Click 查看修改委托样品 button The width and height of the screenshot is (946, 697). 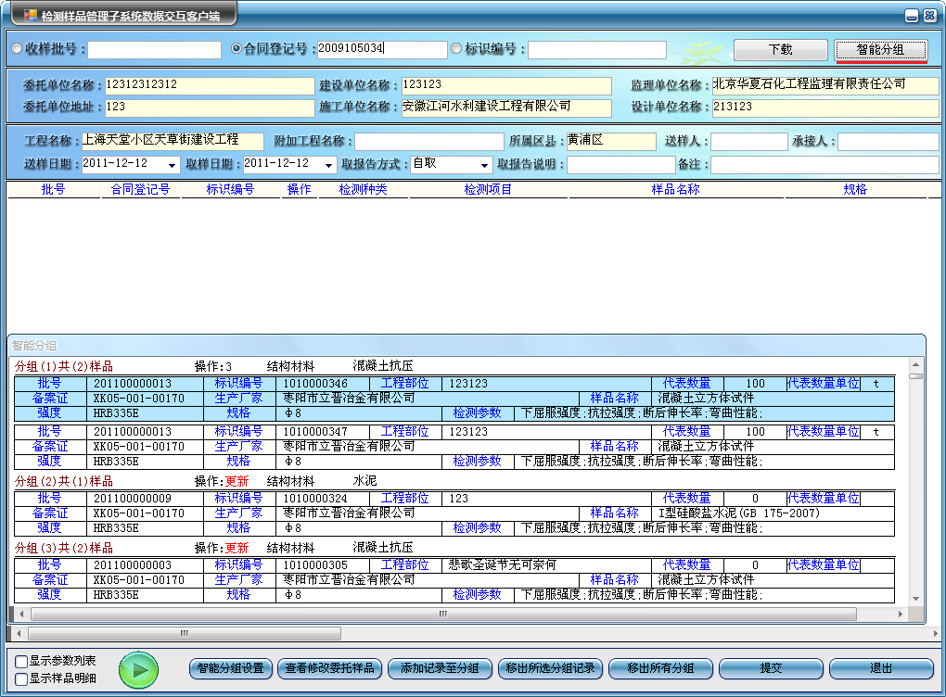click(330, 668)
